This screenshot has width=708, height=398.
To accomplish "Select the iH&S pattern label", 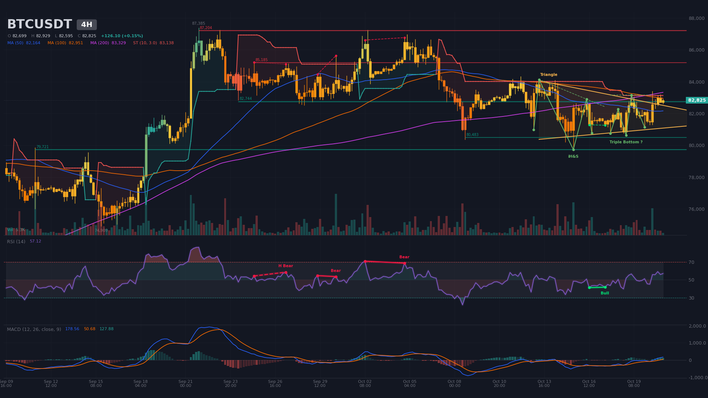I will tap(573, 157).
